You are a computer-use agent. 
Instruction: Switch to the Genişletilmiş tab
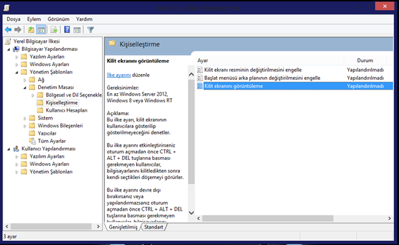click(x=123, y=227)
